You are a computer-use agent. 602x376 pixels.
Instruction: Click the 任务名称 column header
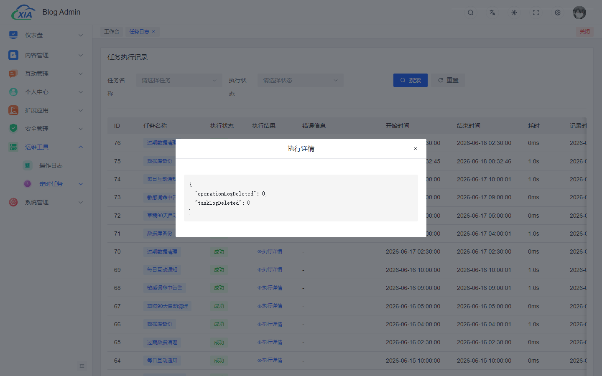click(155, 126)
